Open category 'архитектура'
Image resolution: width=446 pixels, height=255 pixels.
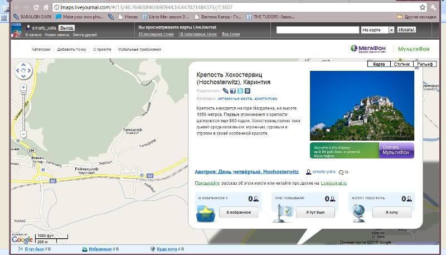266,98
